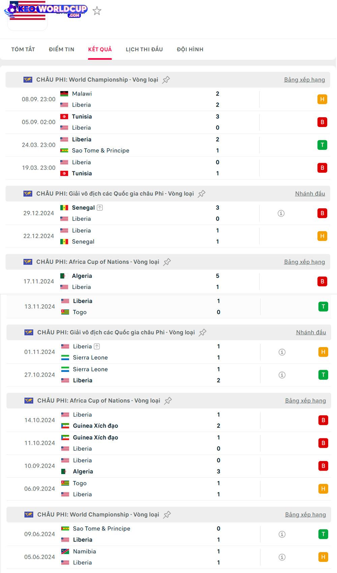
Task: Click info icon for Sao Tome match 09.06.2024
Action: point(282,534)
